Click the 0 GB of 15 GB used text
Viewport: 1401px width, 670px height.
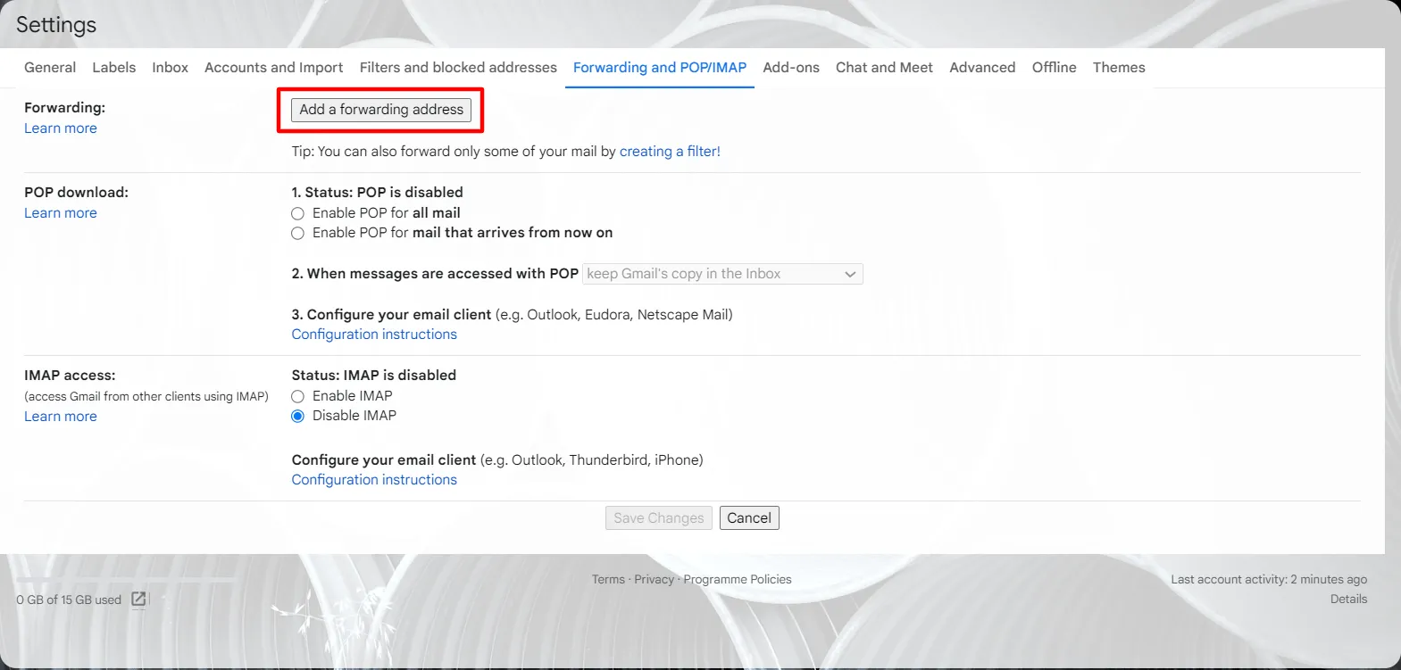[x=69, y=600]
